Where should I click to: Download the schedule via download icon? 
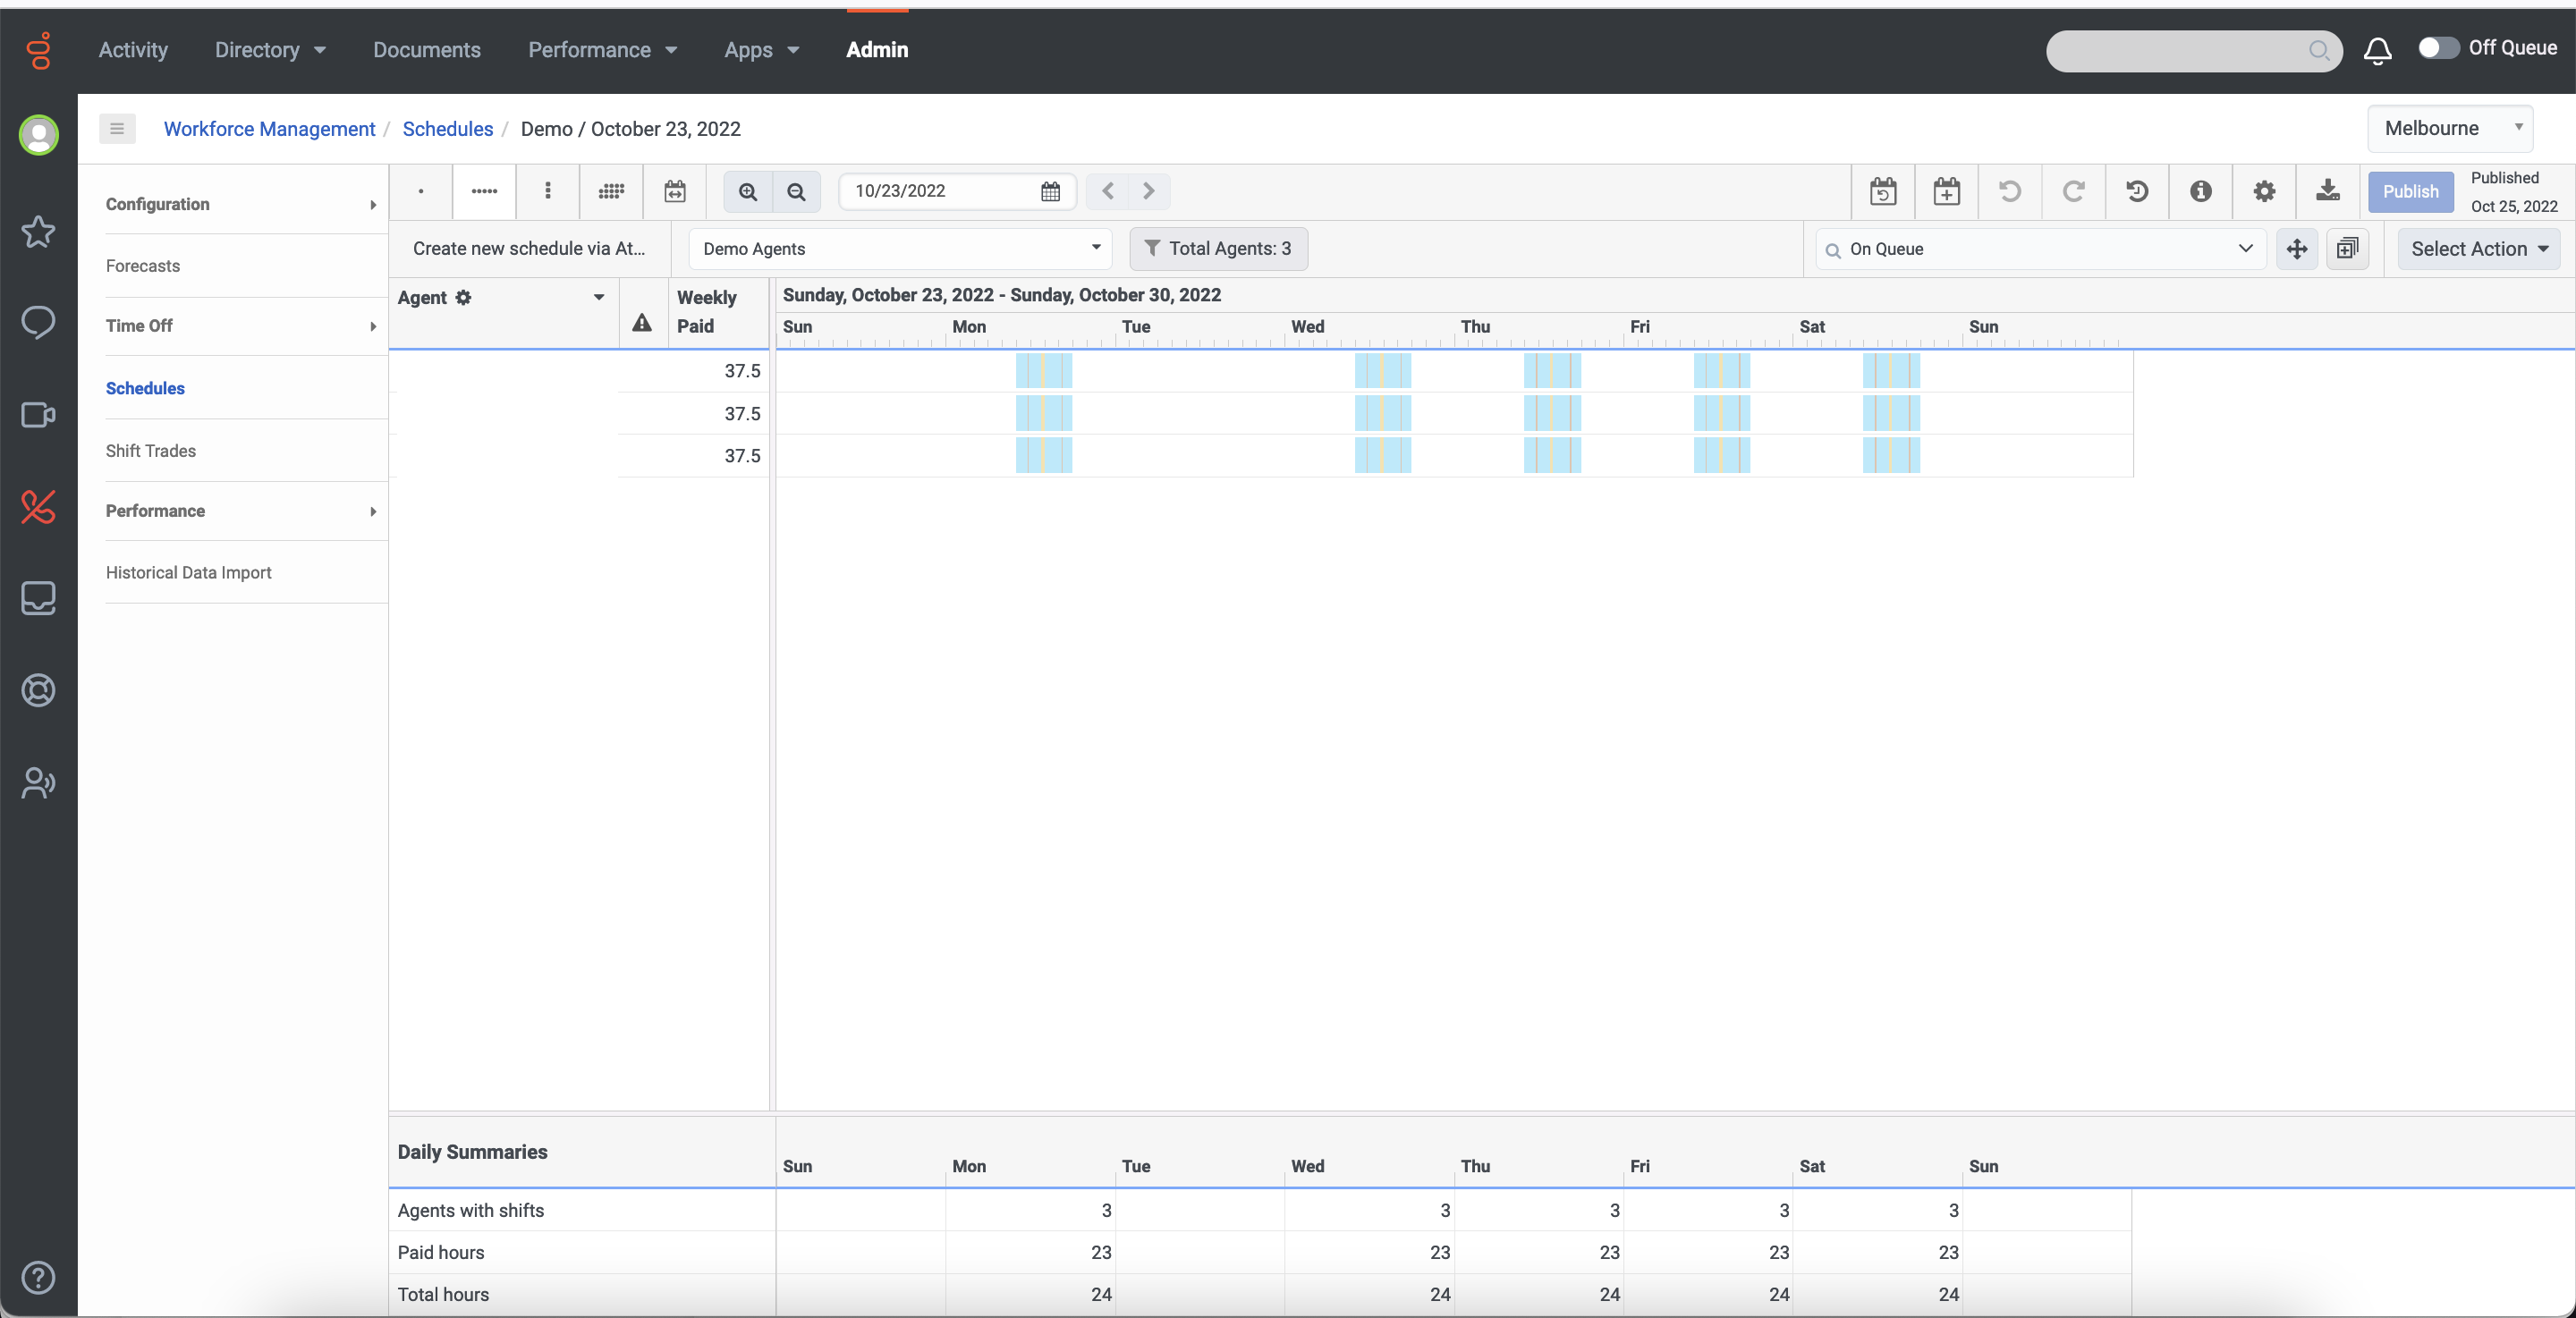pyautogui.click(x=2328, y=191)
